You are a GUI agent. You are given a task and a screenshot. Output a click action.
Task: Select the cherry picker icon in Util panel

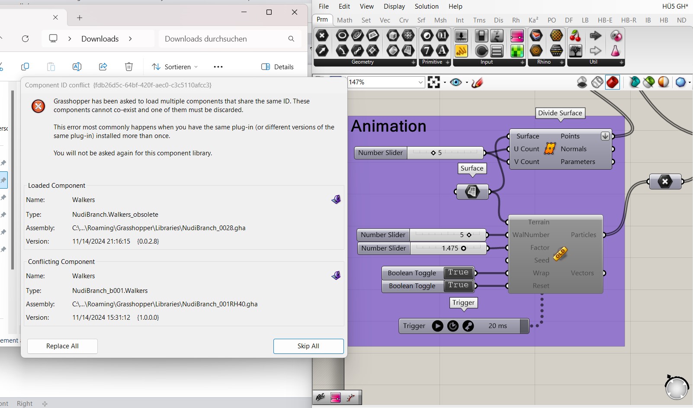coord(576,35)
